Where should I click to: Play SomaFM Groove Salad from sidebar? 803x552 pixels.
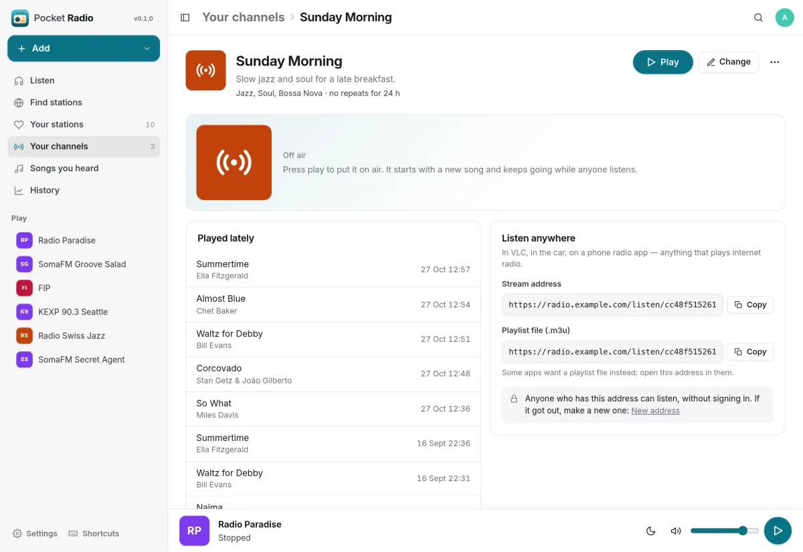click(84, 264)
